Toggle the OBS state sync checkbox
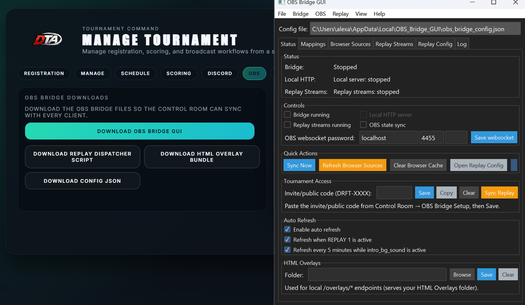This screenshot has width=525, height=305. click(x=363, y=124)
